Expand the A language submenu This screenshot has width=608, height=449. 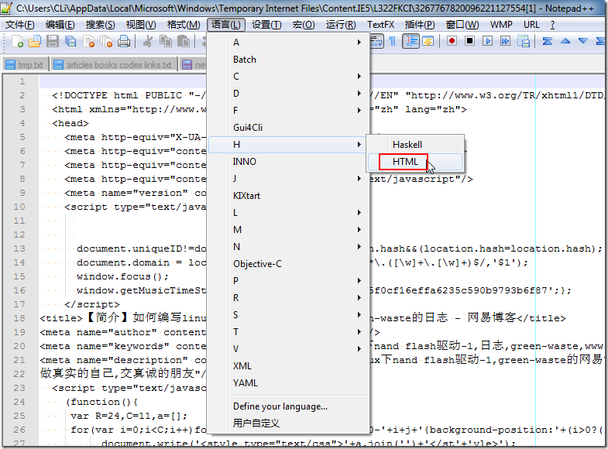click(x=287, y=43)
